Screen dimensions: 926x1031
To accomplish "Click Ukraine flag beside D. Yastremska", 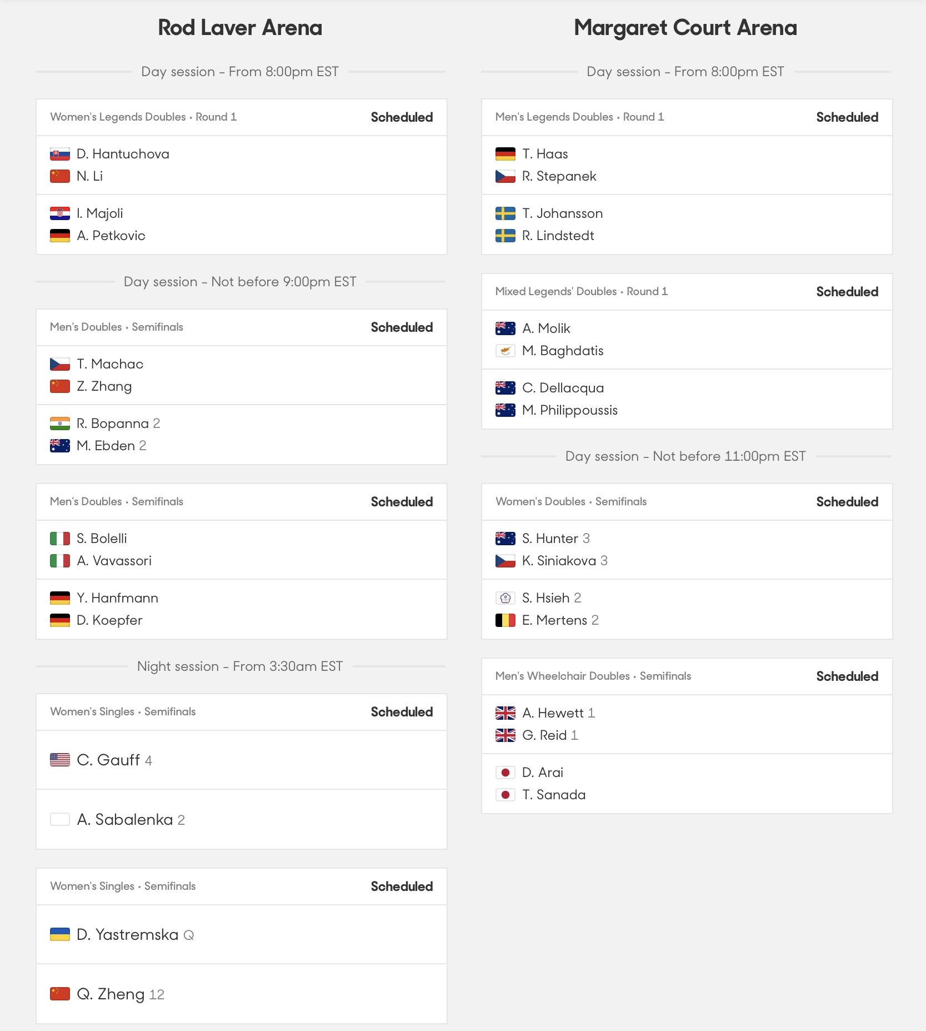I will (60, 934).
